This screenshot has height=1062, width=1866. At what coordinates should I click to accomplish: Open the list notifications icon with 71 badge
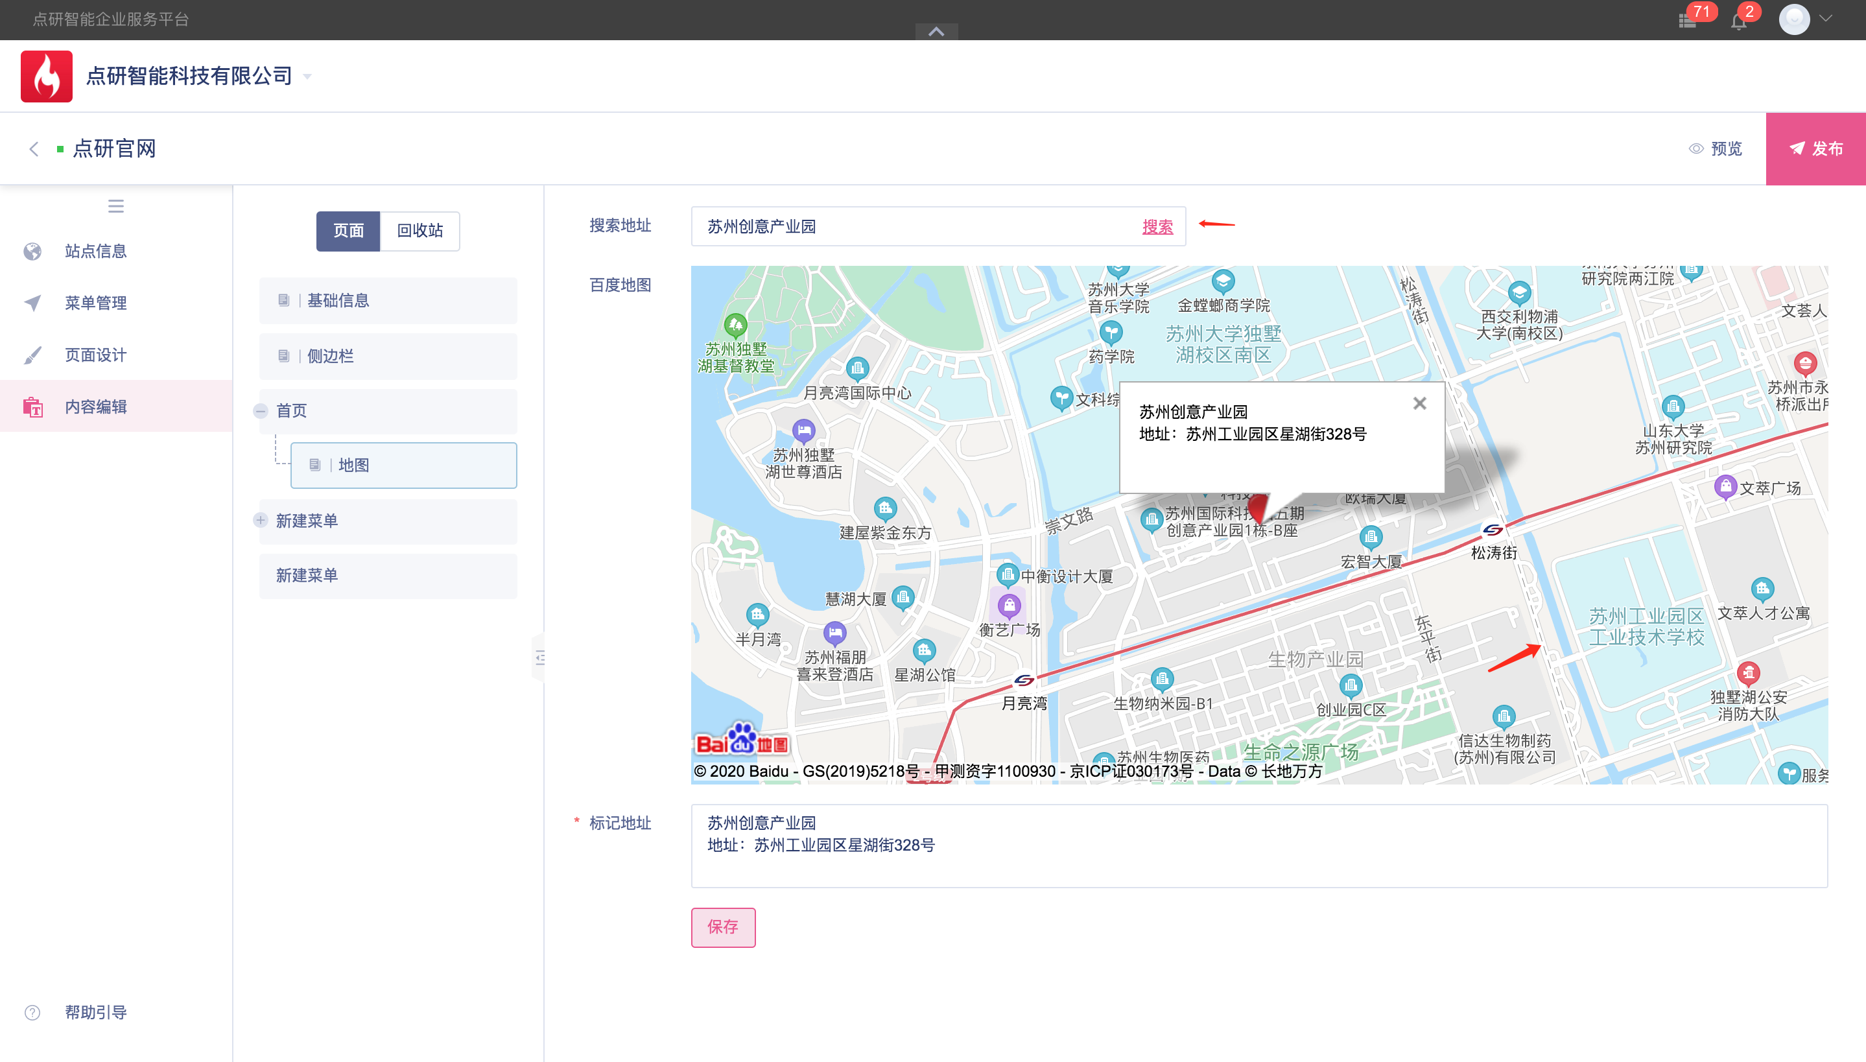[1687, 21]
